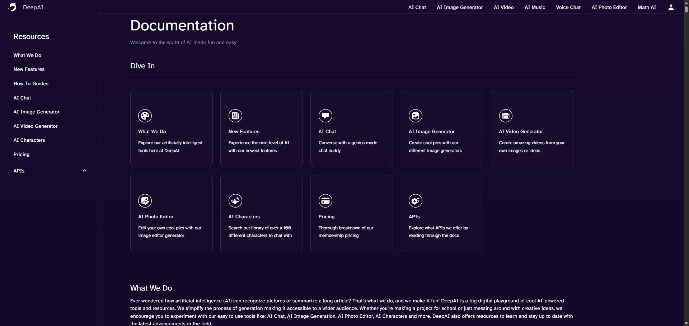Open the AI Image Generator card title
The image size is (689, 326).
coord(432,131)
